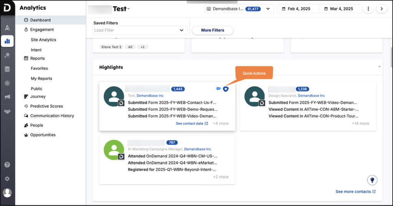
Task: Open the settings gear icon
Action: (7, 179)
